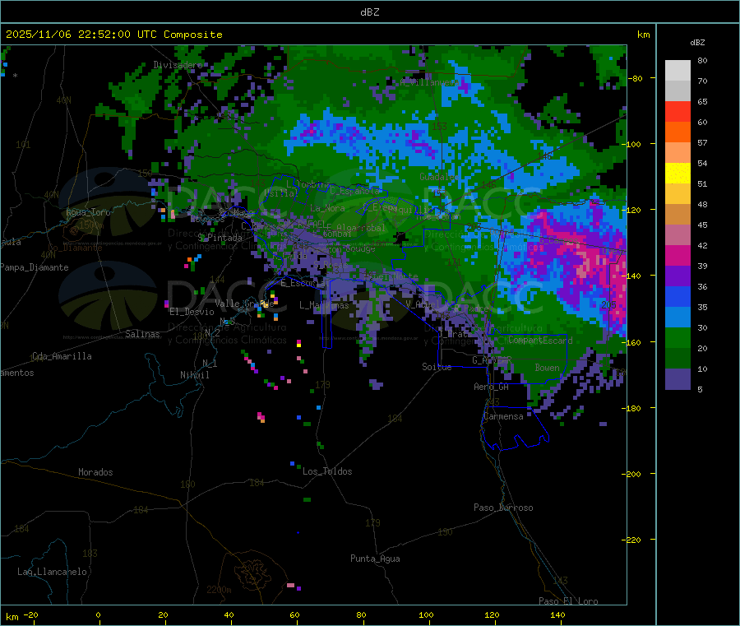Select the 'S_Pintada' location label

click(x=220, y=238)
